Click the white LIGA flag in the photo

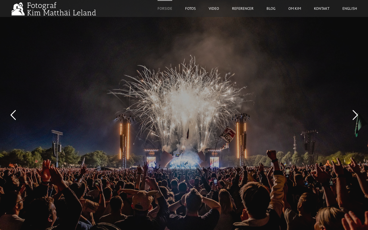click(x=228, y=135)
